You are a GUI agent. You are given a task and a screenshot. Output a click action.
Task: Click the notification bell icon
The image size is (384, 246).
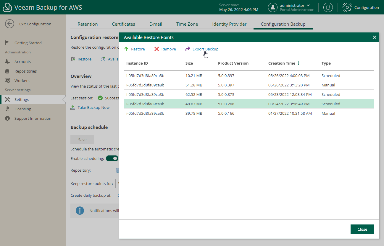point(328,7)
